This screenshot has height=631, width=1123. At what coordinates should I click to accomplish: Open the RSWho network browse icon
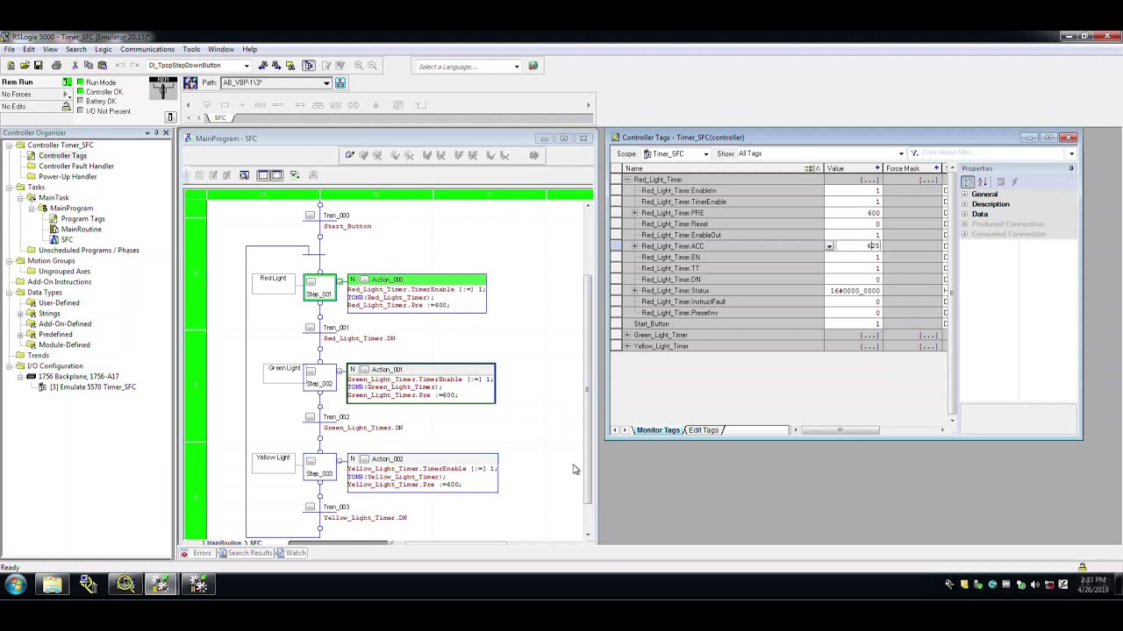tap(190, 83)
